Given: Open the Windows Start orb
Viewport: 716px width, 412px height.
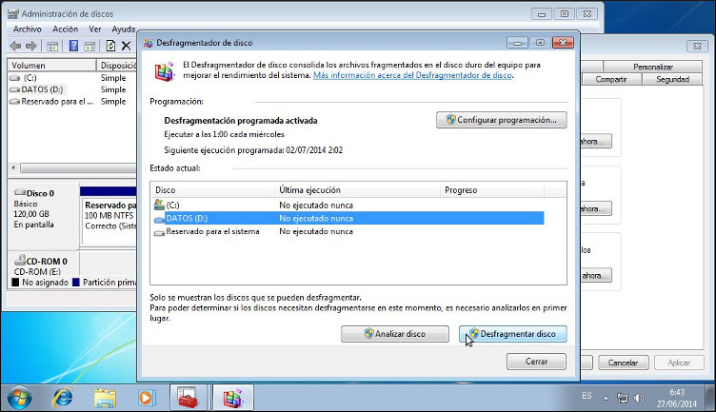Looking at the screenshot, I should pyautogui.click(x=19, y=398).
